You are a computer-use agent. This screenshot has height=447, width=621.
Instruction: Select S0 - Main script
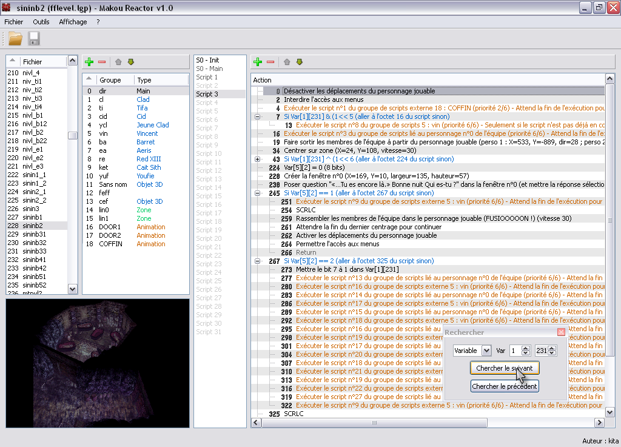220,69
